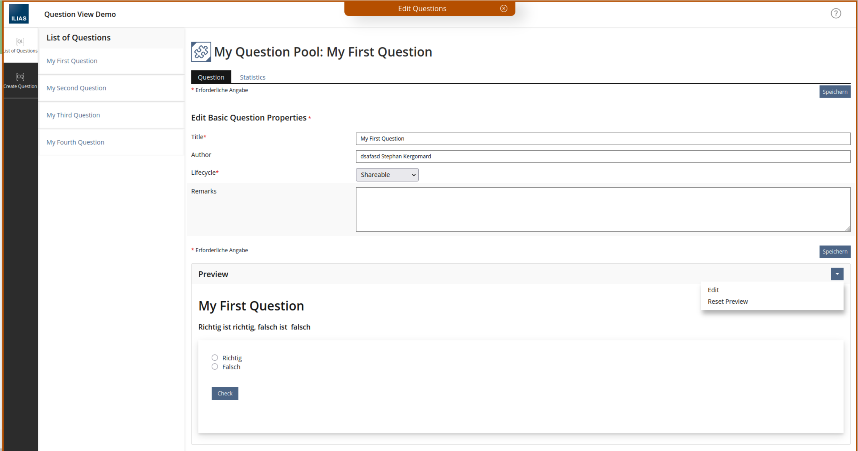Open My Fourth Question link
The height and width of the screenshot is (451, 858).
pos(75,142)
